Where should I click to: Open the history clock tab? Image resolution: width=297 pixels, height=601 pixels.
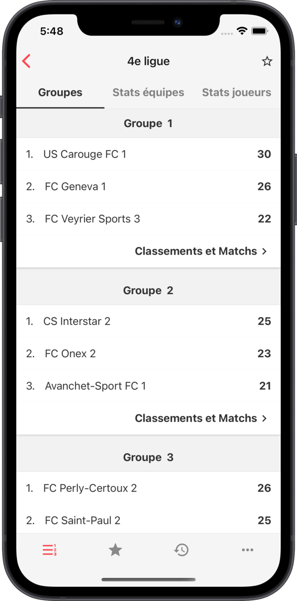[x=181, y=549]
